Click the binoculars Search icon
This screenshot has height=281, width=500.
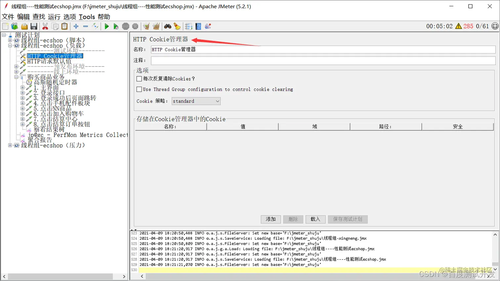click(168, 26)
